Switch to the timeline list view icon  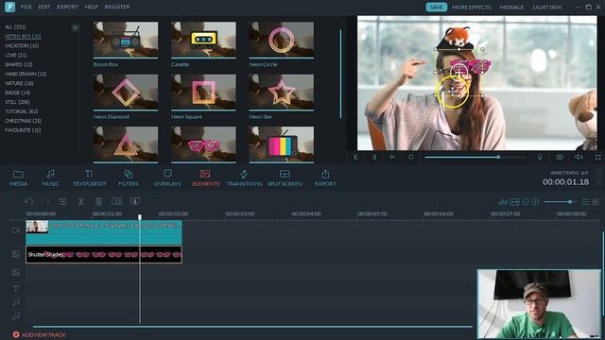pos(585,201)
